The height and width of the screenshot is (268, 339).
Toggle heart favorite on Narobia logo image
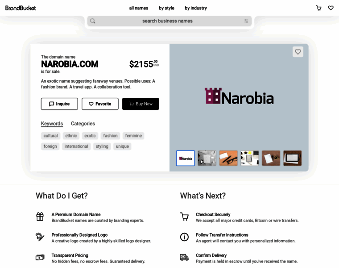click(298, 52)
